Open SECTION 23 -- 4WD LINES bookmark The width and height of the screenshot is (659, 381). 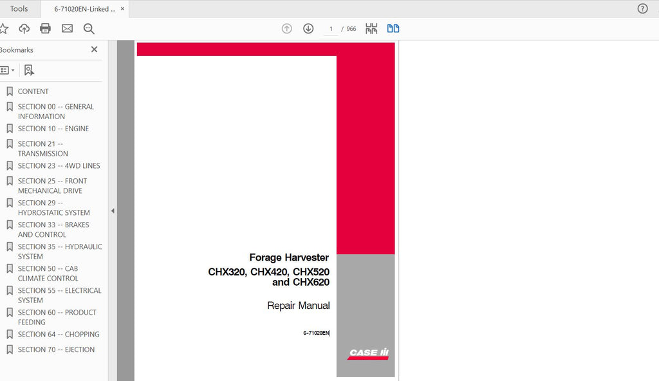pyautogui.click(x=59, y=165)
